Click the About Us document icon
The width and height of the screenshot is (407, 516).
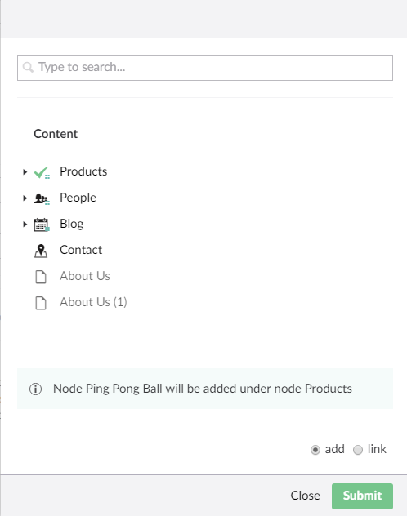[x=41, y=277]
